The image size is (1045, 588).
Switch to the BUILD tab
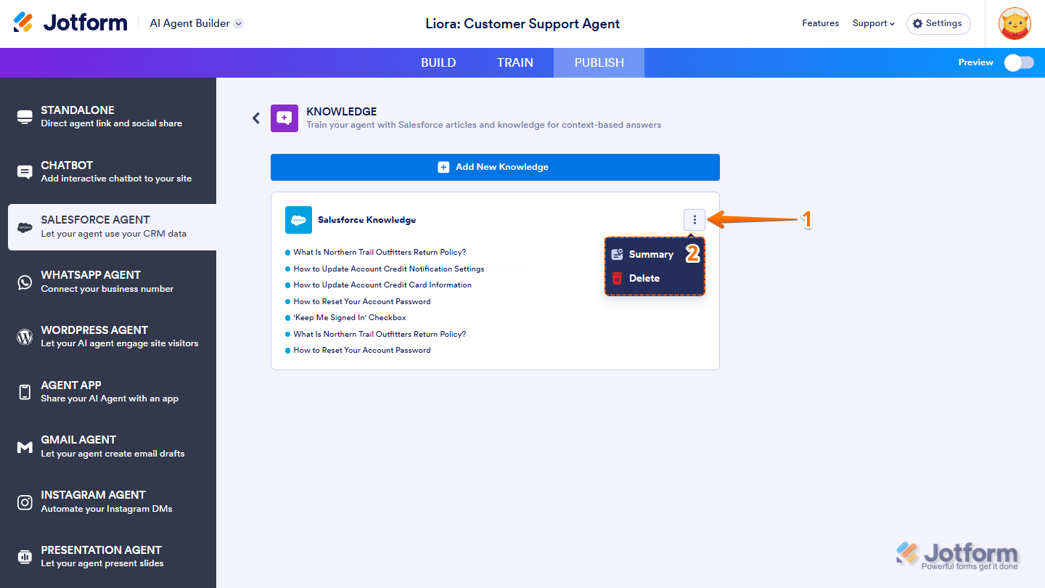(x=438, y=62)
